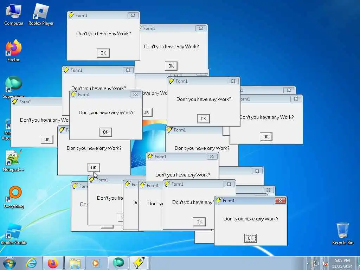Screen dimensions: 360x270
Task: Select the Supermium desktop shortcut
Action: pyautogui.click(x=14, y=87)
